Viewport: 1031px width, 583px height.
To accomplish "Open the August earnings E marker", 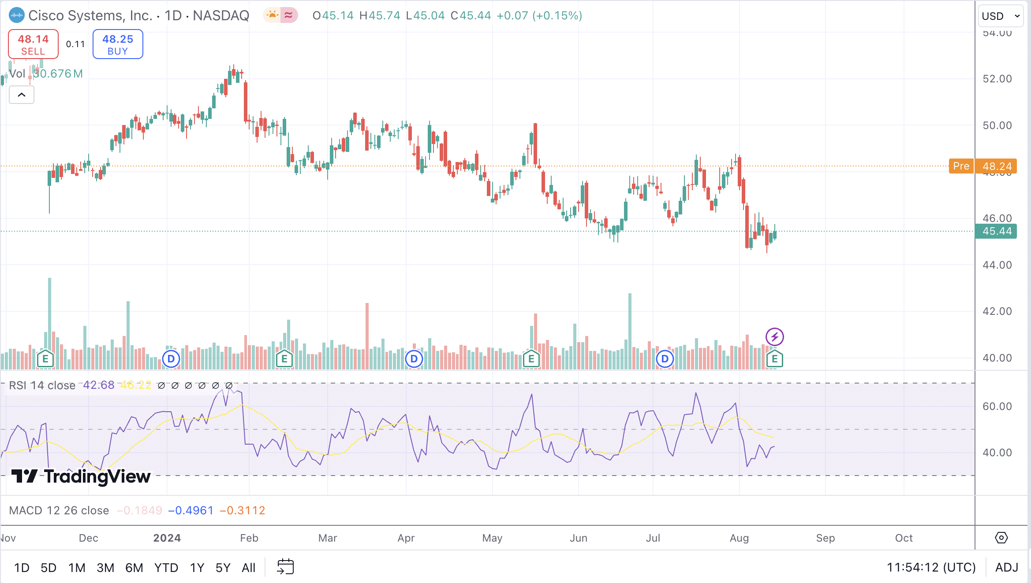I will point(775,359).
